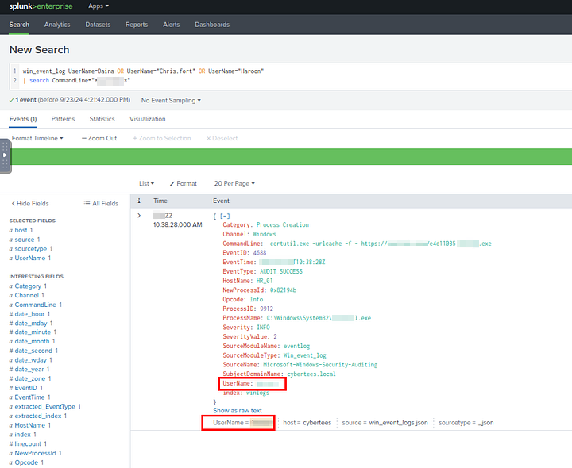Open the extracted_EventType field
The image size is (572, 468).
click(x=44, y=406)
